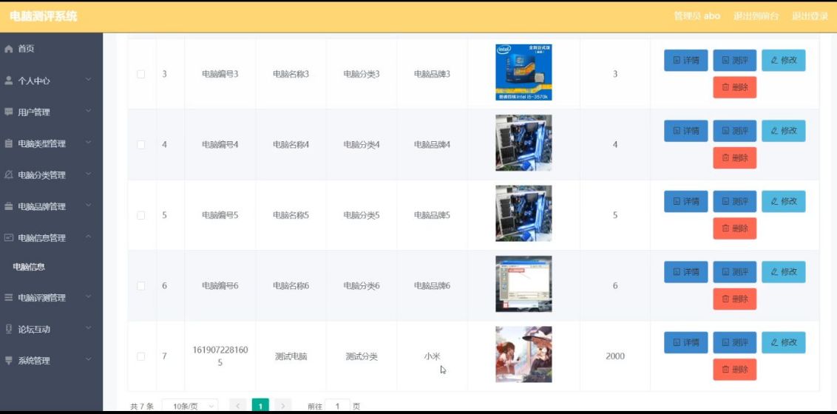This screenshot has height=414, width=837.
Task: Click the 小米 brand cell
Action: [x=433, y=356]
